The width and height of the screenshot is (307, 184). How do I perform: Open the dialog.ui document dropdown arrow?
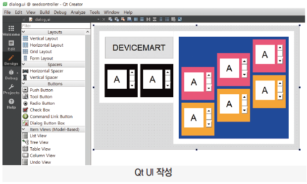point(98,19)
